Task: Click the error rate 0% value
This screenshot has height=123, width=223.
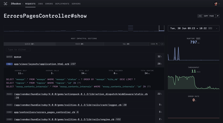Action: (194, 100)
